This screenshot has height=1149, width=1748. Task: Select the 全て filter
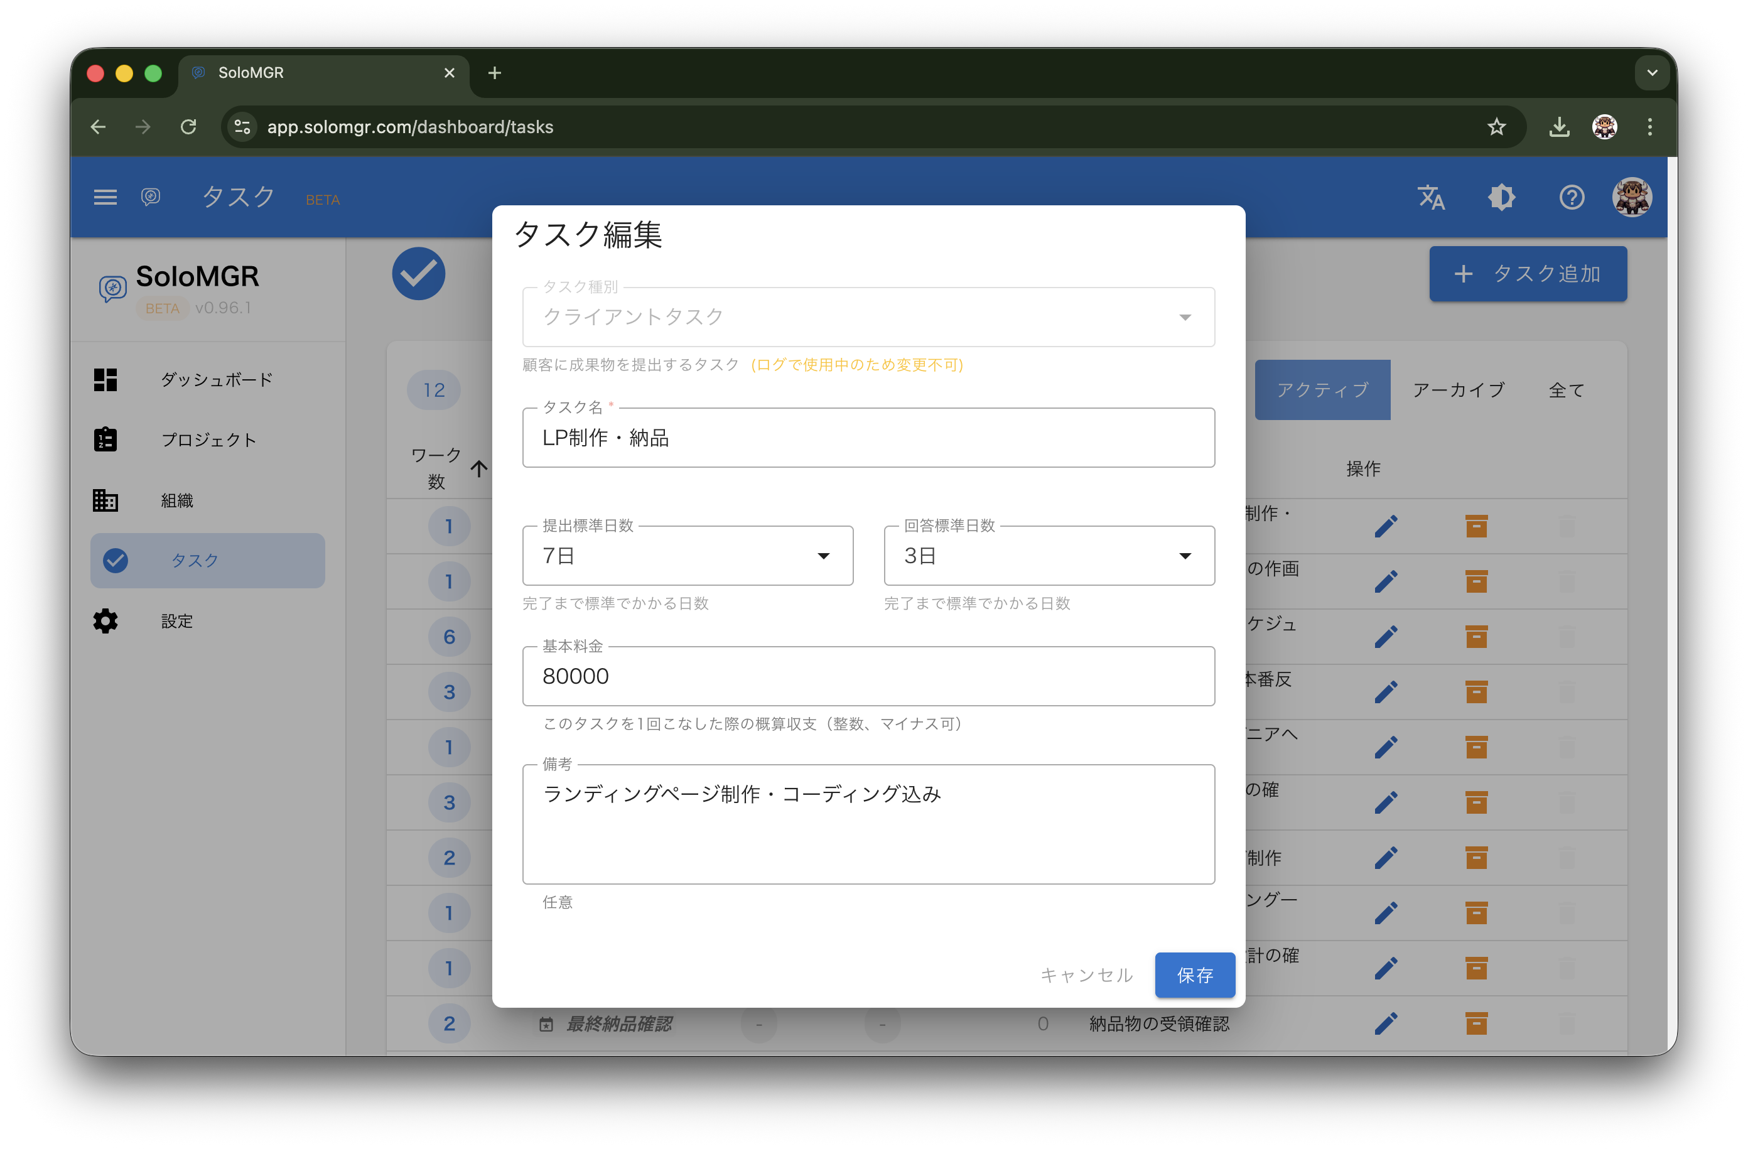pyautogui.click(x=1565, y=389)
